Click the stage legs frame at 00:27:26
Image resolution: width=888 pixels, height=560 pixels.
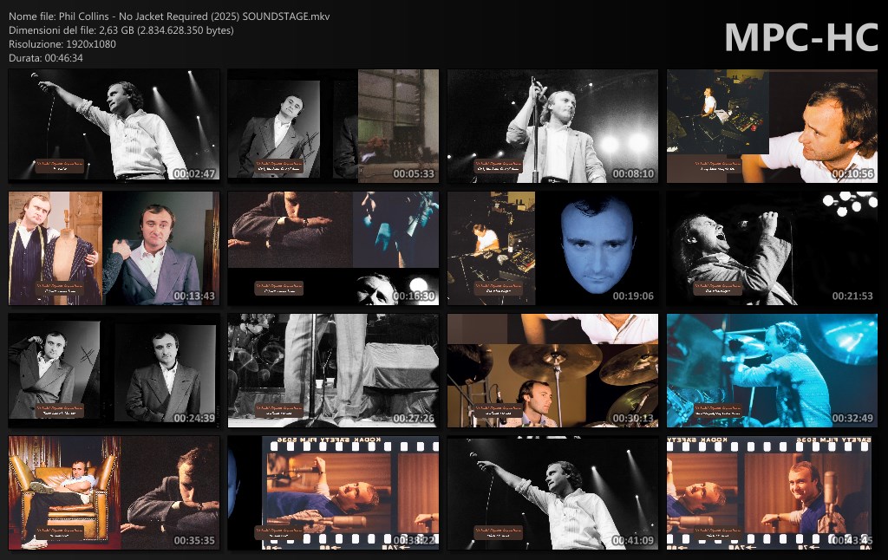pyautogui.click(x=333, y=370)
